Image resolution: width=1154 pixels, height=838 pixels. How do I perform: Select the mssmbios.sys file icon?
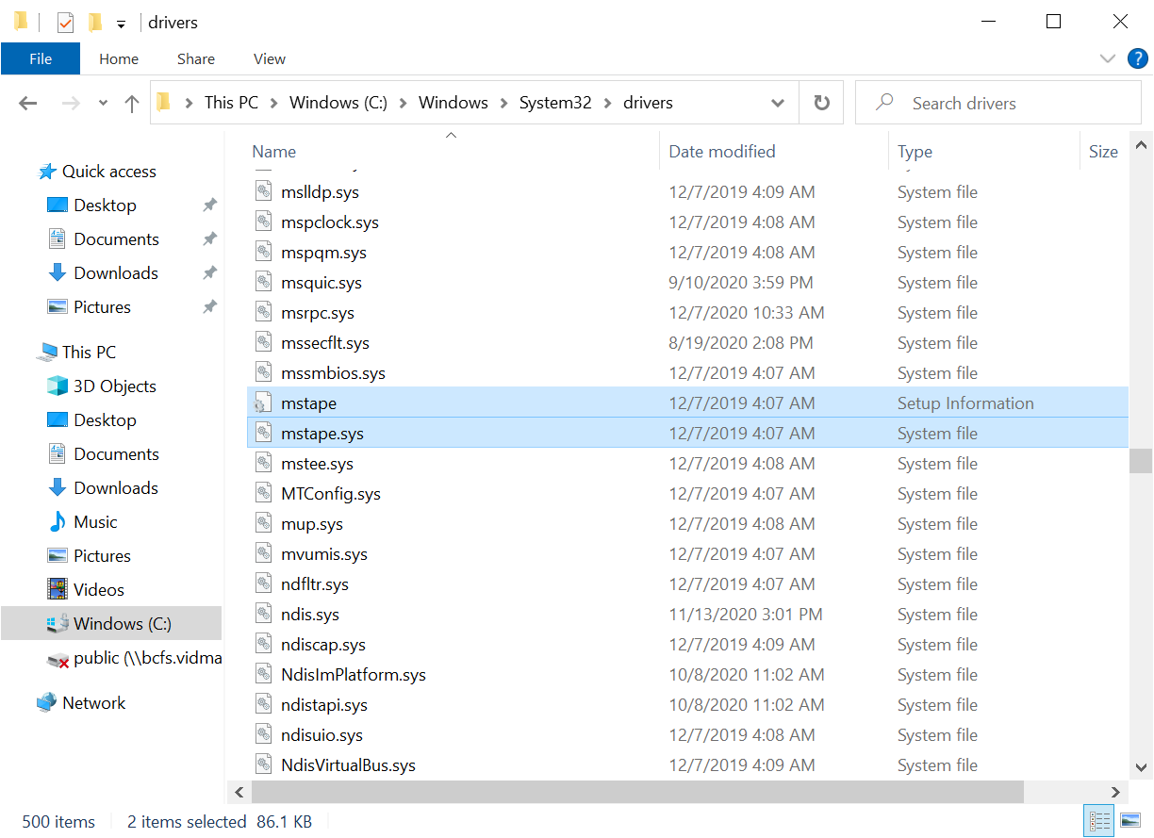coord(263,373)
